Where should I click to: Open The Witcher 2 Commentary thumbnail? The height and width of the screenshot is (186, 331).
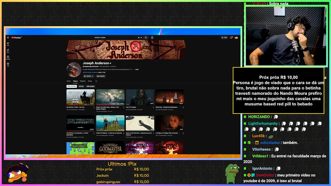pyautogui.click(x=80, y=123)
